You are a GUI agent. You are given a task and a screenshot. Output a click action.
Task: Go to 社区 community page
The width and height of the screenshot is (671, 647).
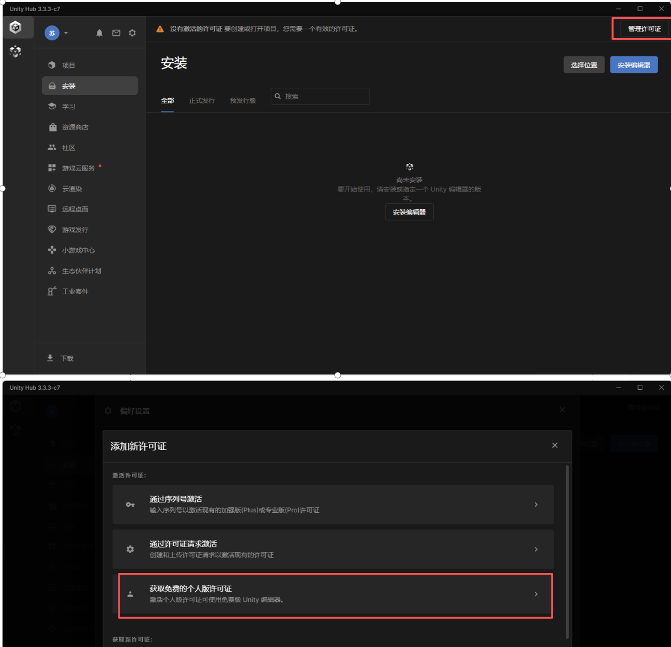tap(68, 148)
